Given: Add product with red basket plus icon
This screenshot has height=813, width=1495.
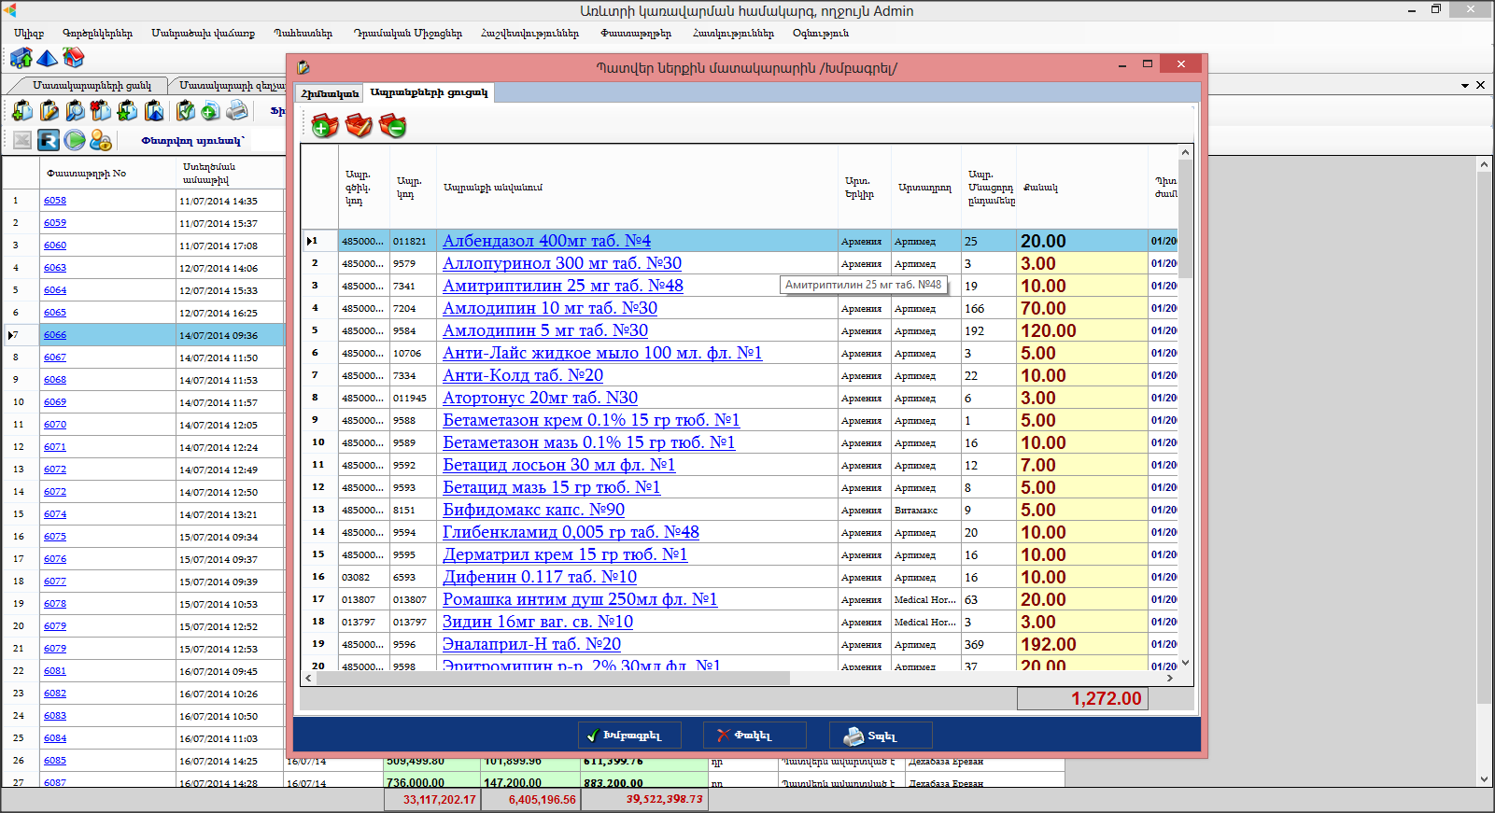Looking at the screenshot, I should 324,125.
